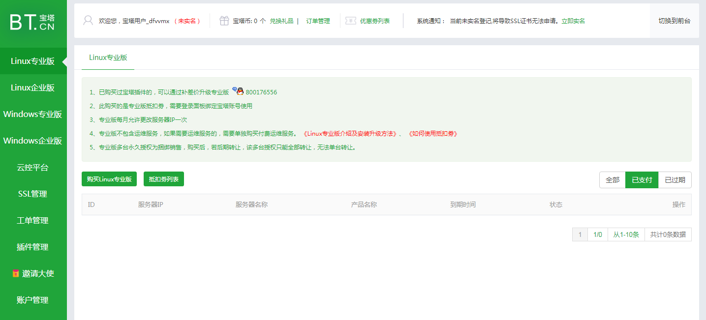Open Windows专业版 in the sidebar
This screenshot has height=320, width=706.
(33, 114)
